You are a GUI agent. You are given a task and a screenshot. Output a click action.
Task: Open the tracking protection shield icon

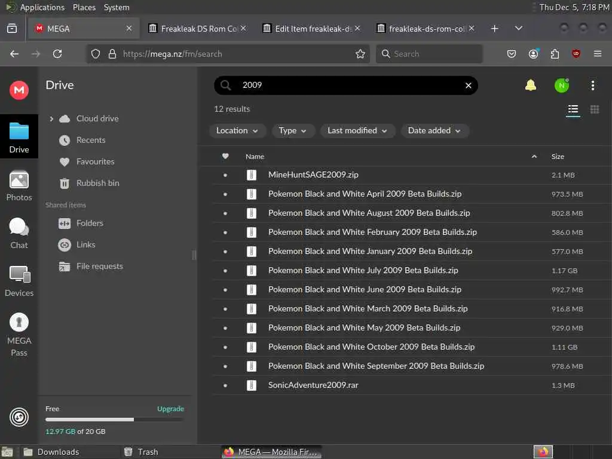click(96, 54)
